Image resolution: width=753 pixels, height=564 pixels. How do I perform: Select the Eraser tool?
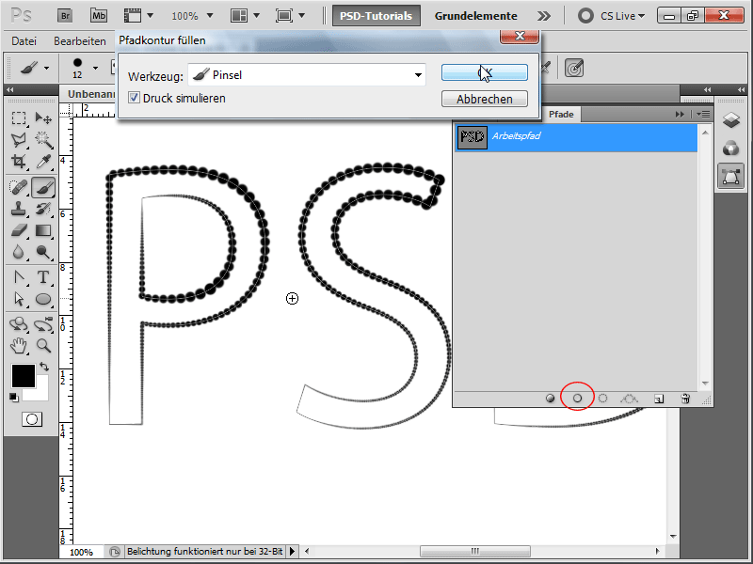click(19, 230)
